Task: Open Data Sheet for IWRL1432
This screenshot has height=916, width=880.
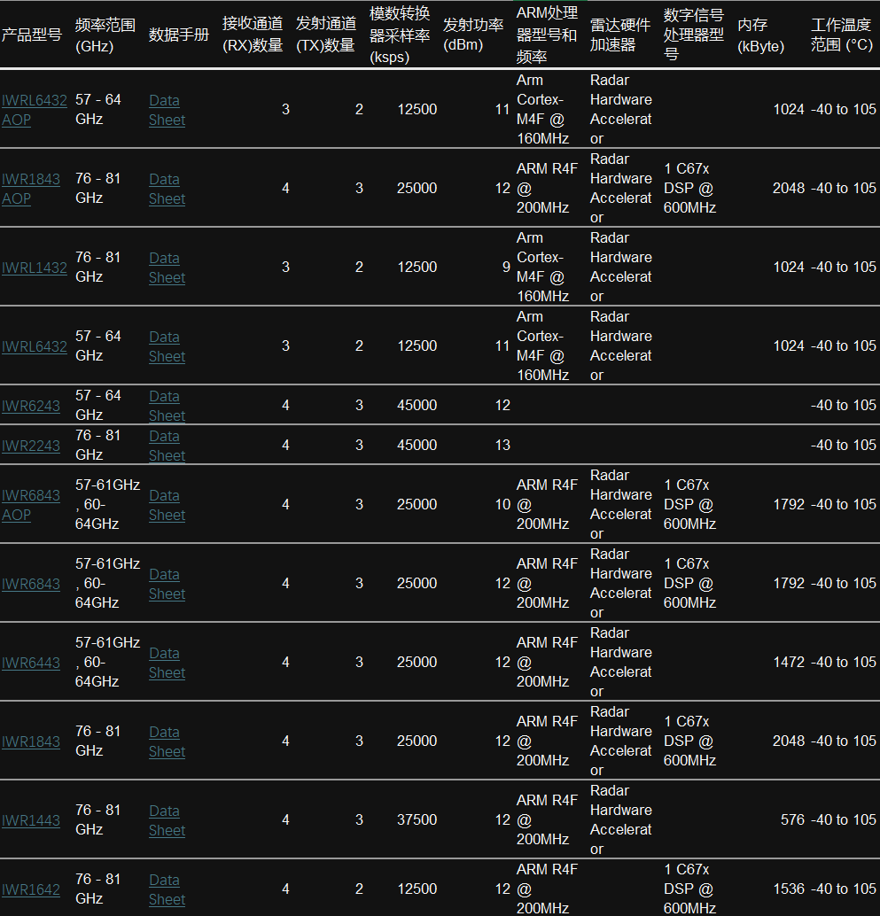Action: (167, 268)
